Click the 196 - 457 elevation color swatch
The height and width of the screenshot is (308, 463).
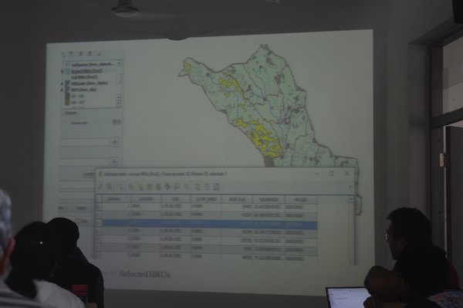pos(67,103)
